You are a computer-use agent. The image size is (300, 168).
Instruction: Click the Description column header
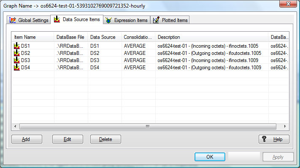212,37
